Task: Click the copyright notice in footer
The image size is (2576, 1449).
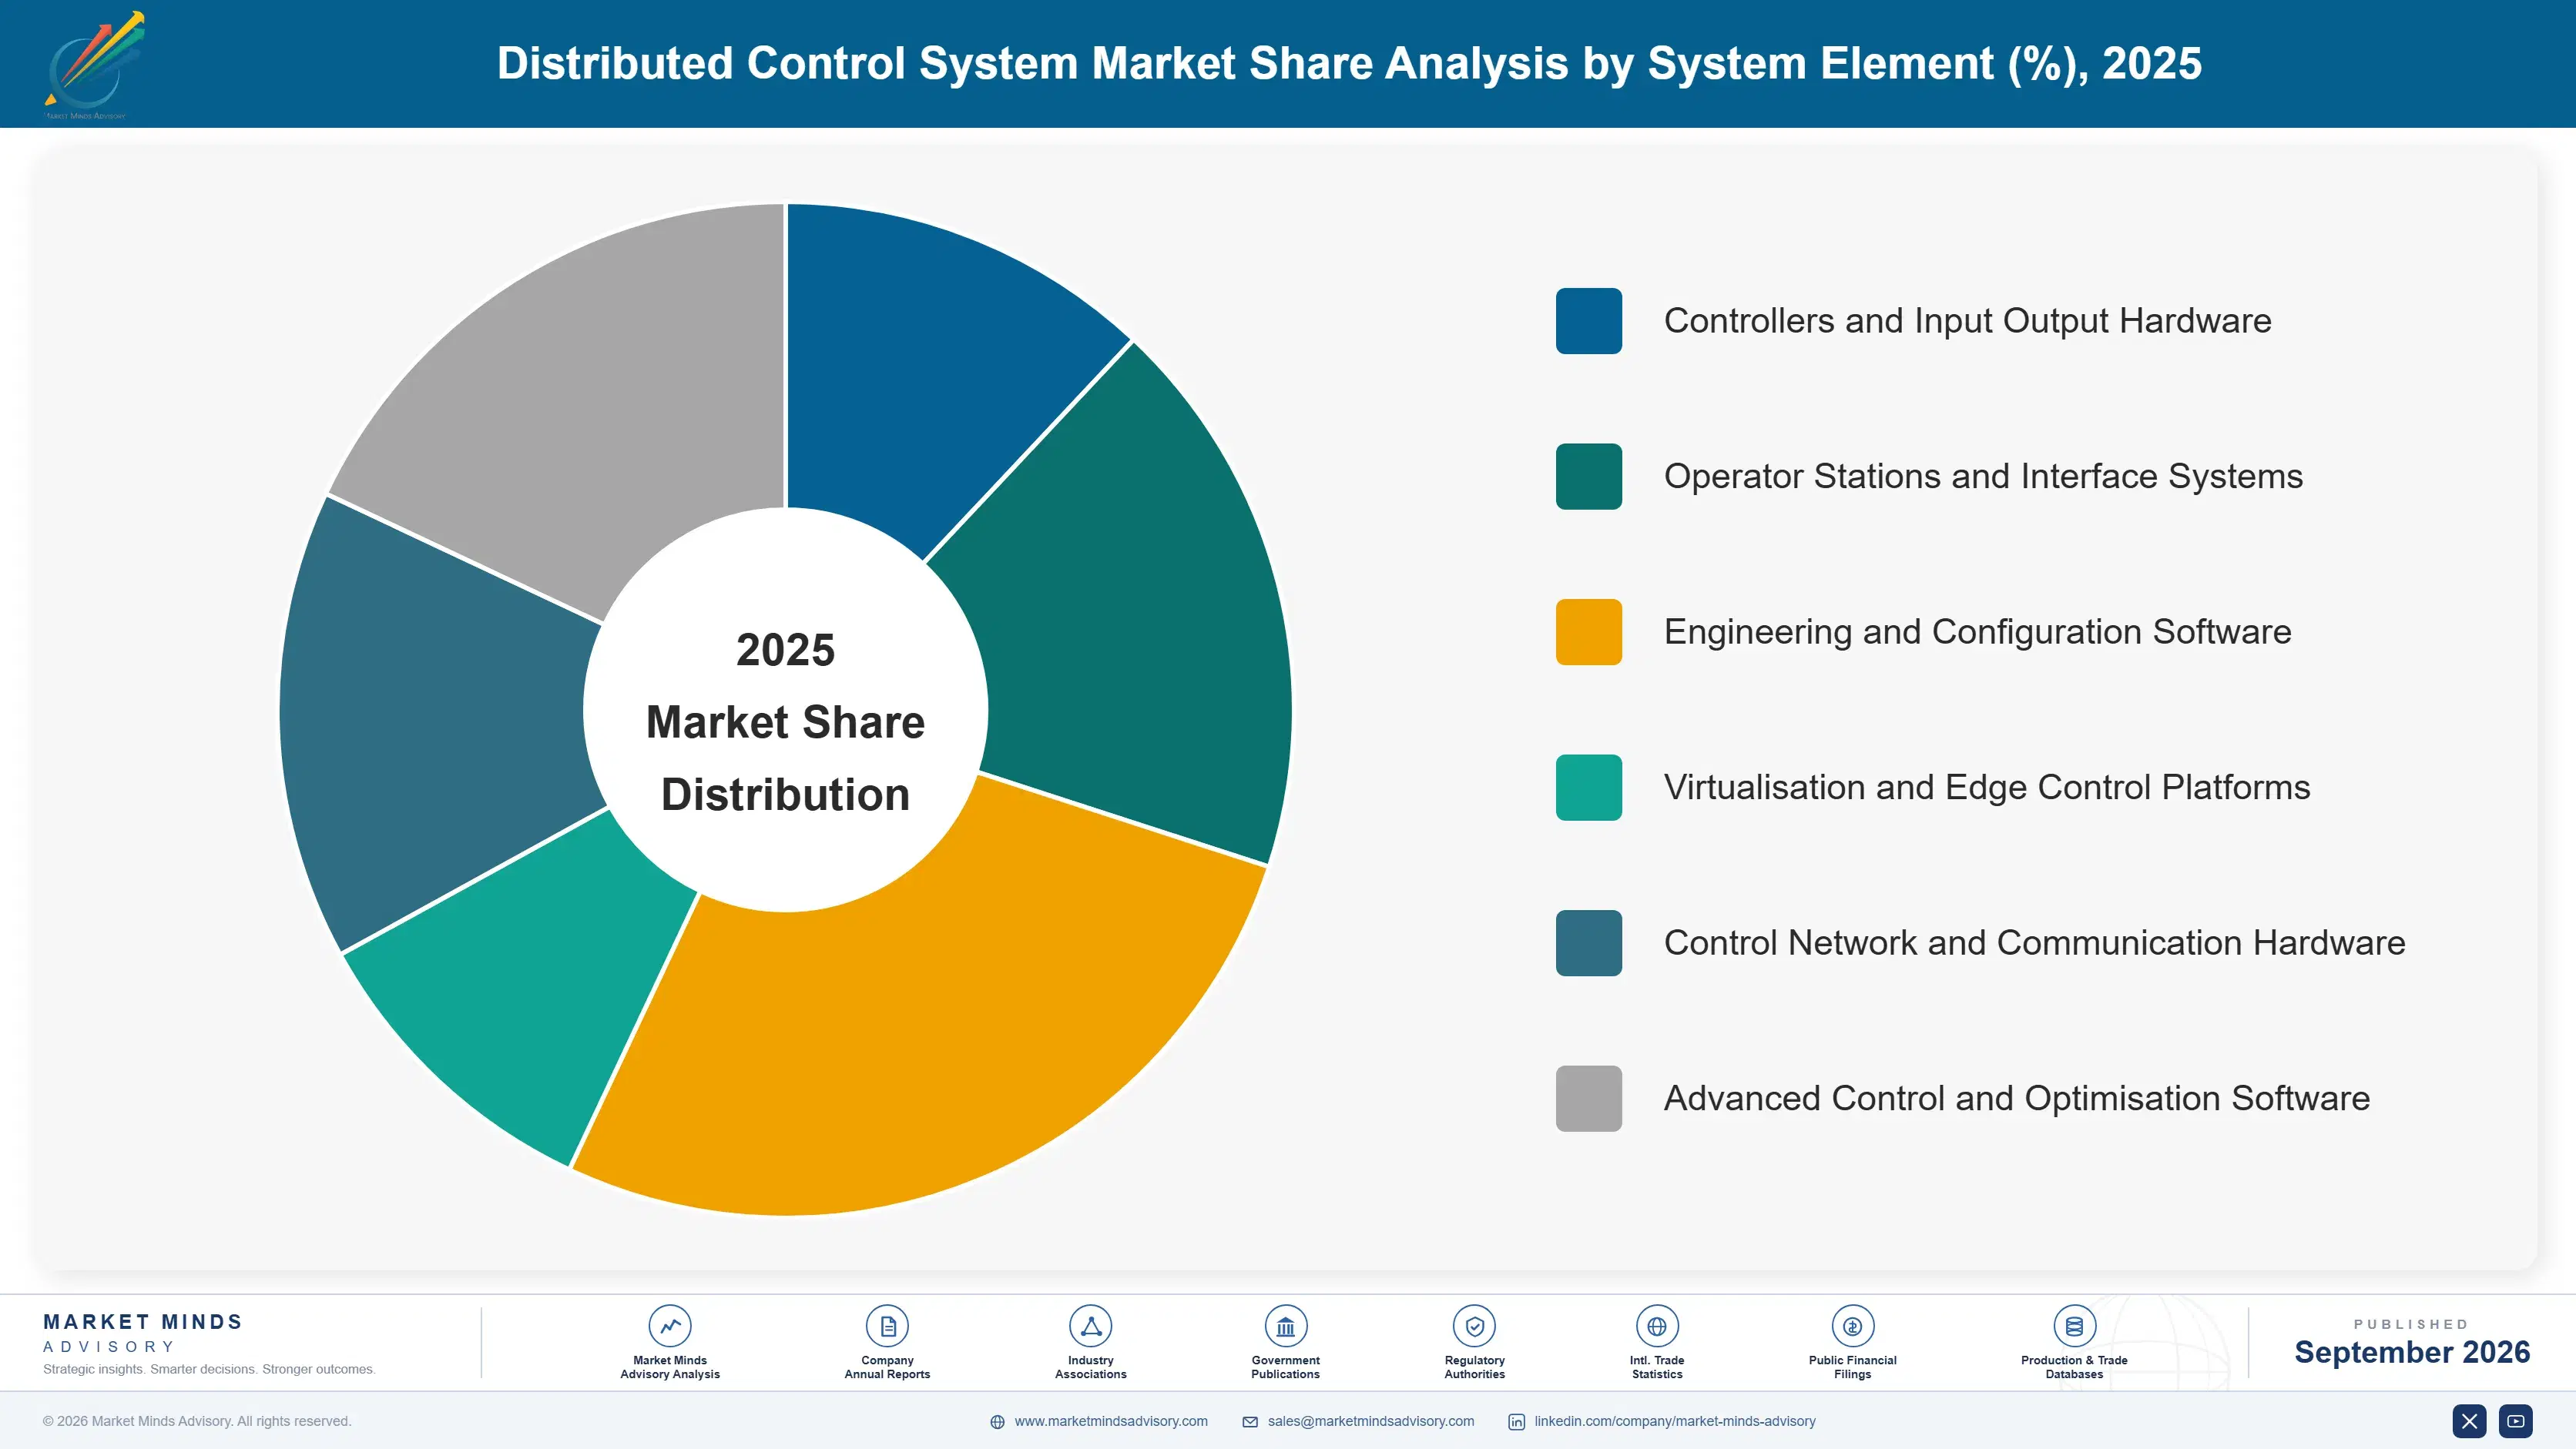Action: coord(197,1421)
